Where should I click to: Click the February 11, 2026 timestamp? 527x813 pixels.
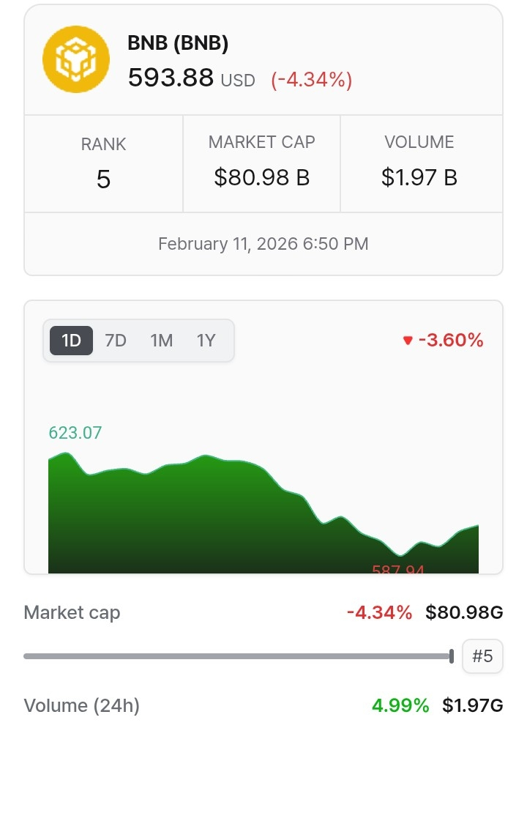pos(263,244)
